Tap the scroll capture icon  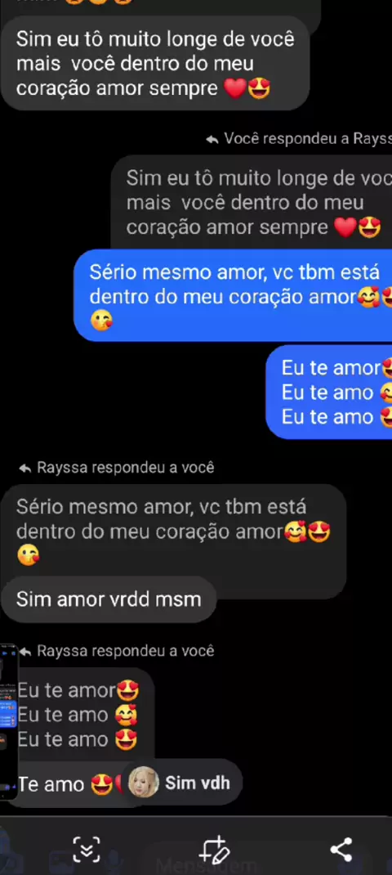(x=87, y=850)
